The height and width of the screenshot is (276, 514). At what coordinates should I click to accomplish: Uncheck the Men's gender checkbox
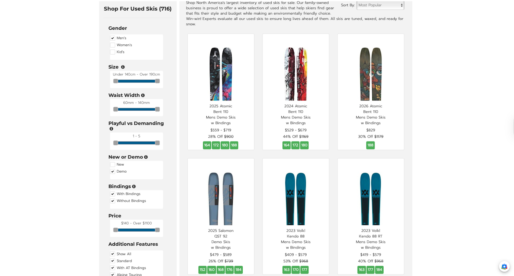[113, 38]
